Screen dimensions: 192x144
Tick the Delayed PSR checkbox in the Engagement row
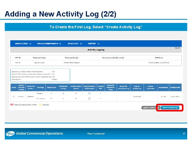click(x=90, y=94)
